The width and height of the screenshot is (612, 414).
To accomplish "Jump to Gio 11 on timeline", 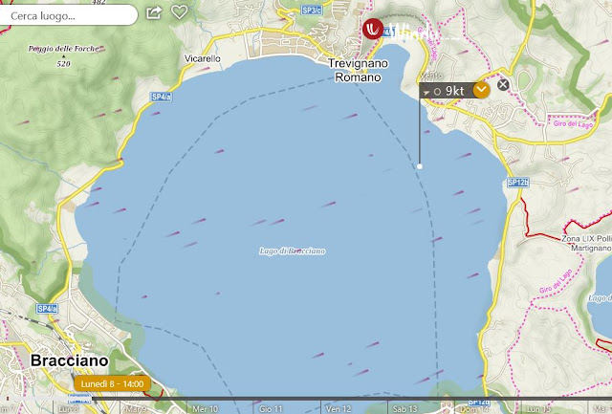I will (x=271, y=408).
